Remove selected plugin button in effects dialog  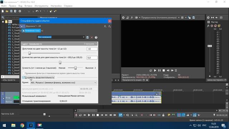[x=109, y=26]
